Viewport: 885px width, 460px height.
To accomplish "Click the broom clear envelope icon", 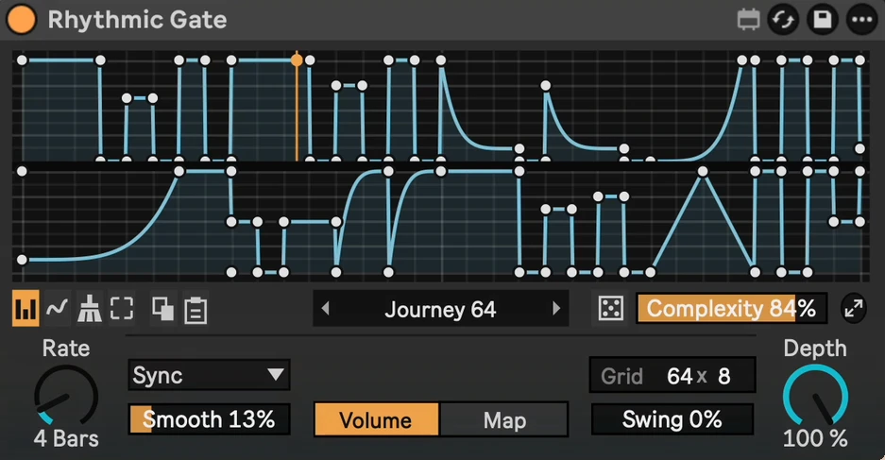I will pos(89,308).
